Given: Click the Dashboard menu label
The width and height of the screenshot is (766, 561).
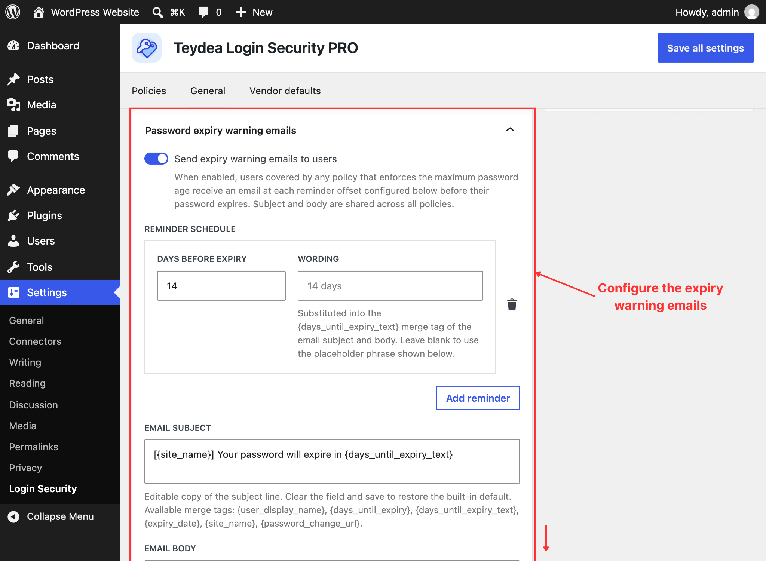Looking at the screenshot, I should (x=53, y=46).
